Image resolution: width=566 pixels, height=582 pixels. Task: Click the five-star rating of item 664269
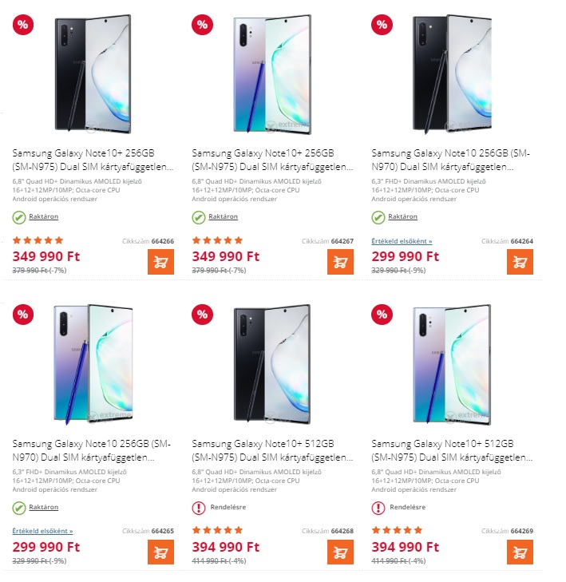[397, 530]
